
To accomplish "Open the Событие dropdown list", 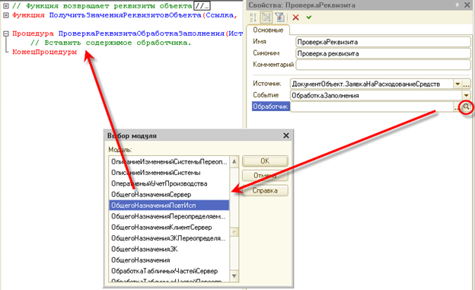I will point(467,95).
